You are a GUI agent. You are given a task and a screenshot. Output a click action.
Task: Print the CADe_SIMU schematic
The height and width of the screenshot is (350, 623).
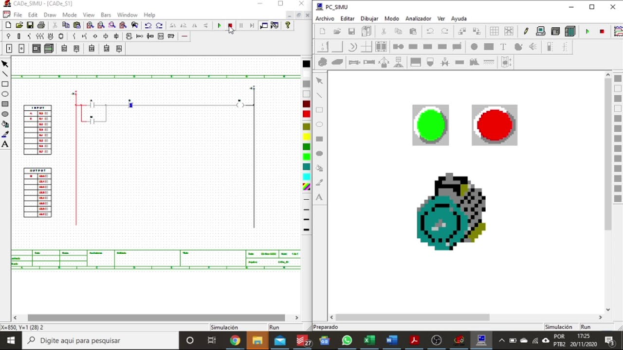41,25
